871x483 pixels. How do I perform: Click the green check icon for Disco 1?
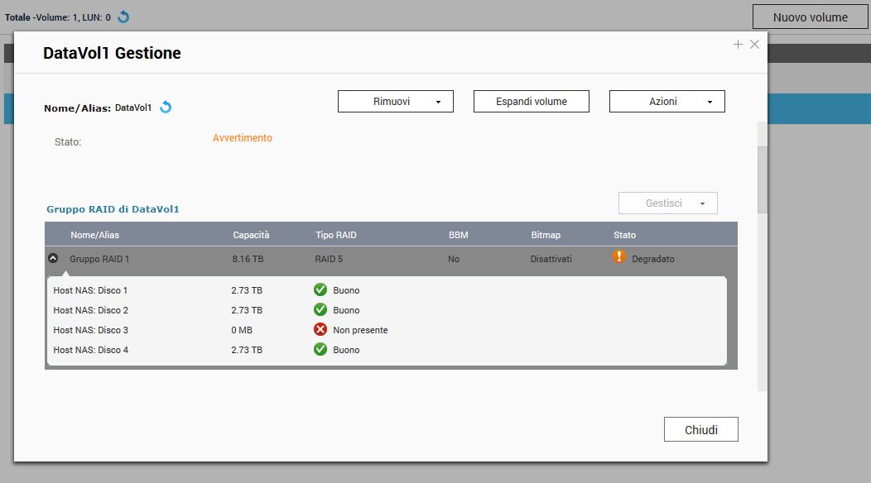coord(320,289)
